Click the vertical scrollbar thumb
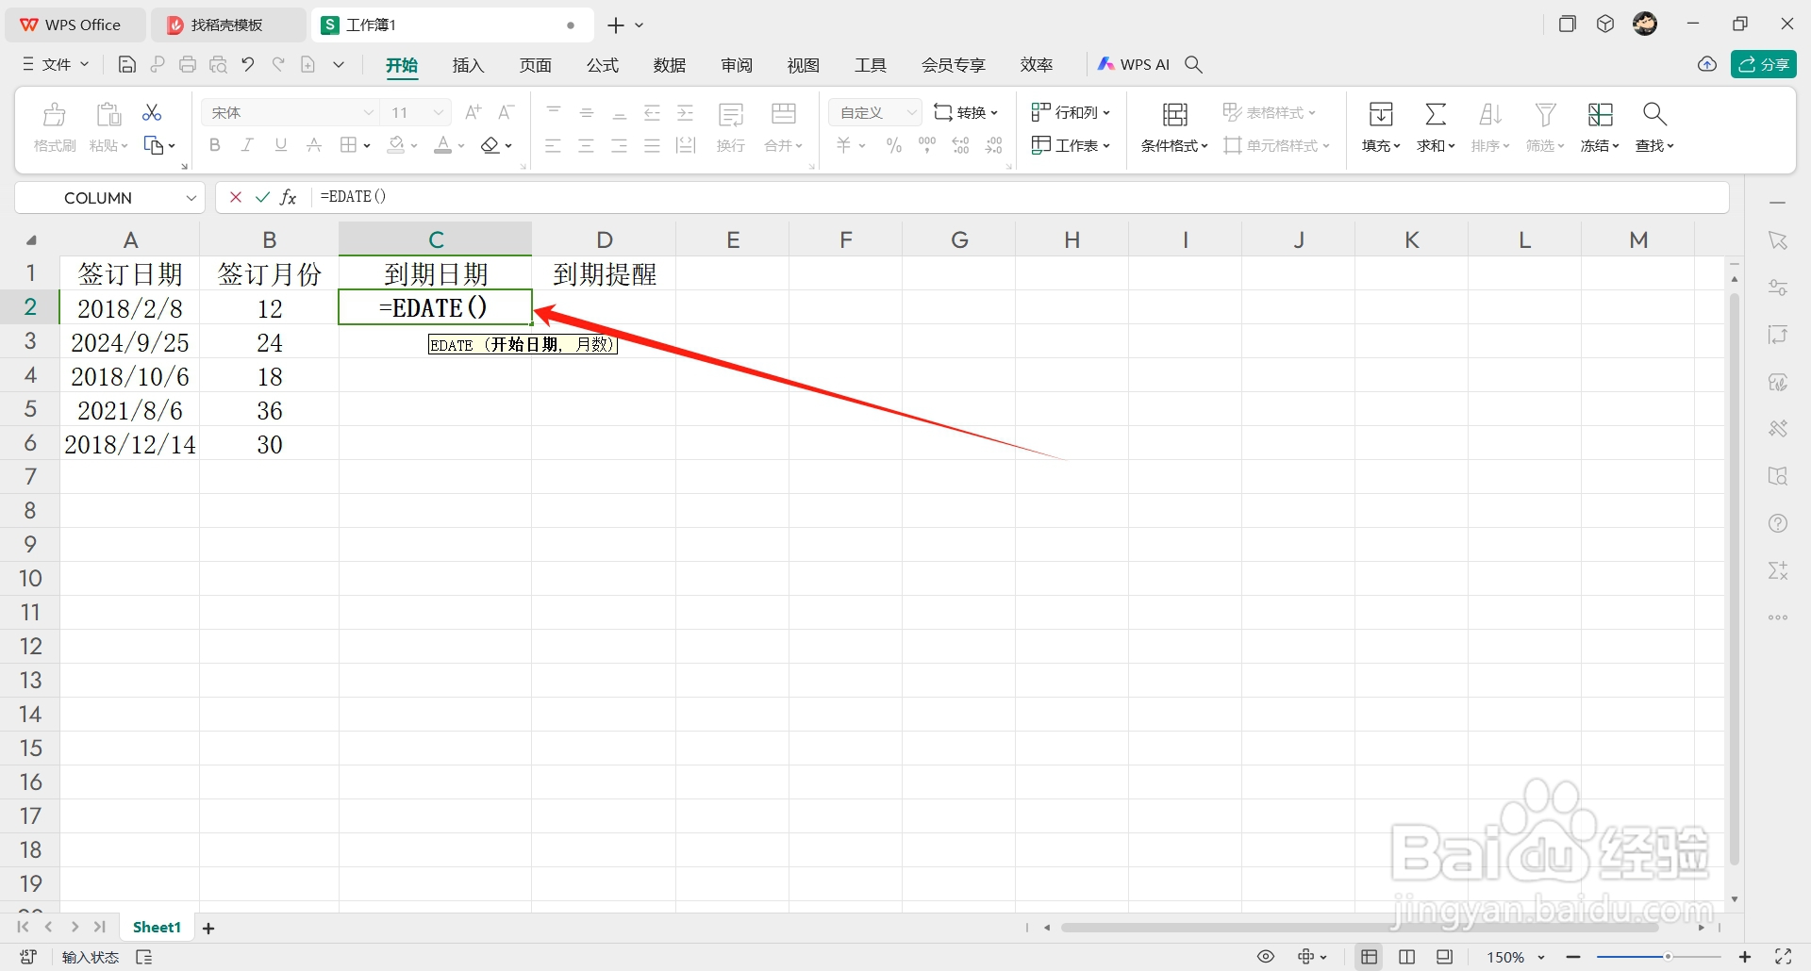The height and width of the screenshot is (971, 1811). pyautogui.click(x=1734, y=579)
